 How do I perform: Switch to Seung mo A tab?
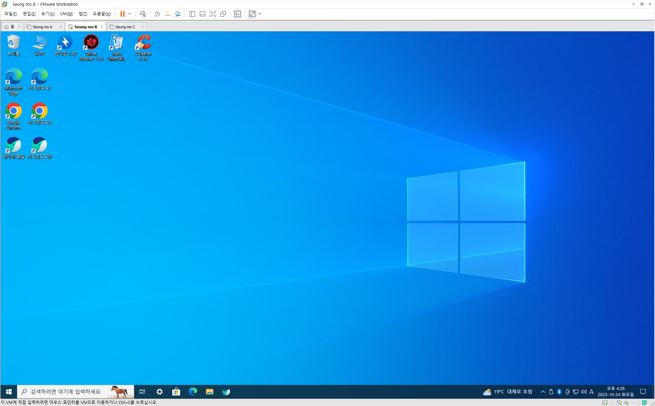(x=43, y=27)
